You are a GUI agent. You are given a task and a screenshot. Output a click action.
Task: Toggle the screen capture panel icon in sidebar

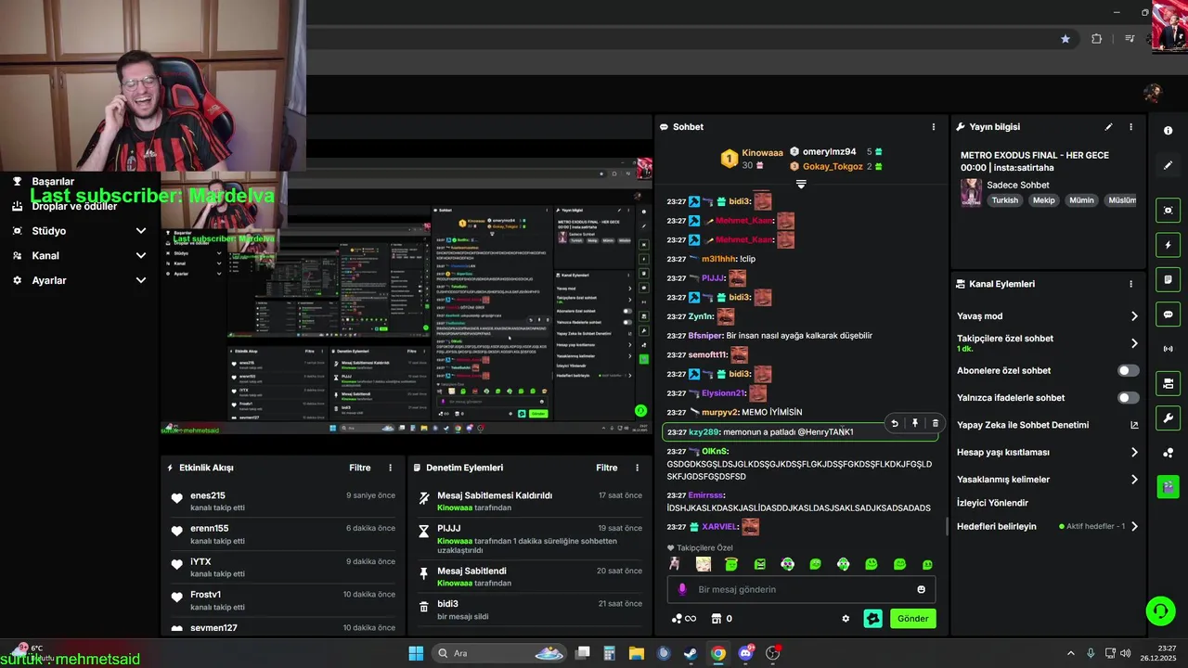tap(1168, 211)
